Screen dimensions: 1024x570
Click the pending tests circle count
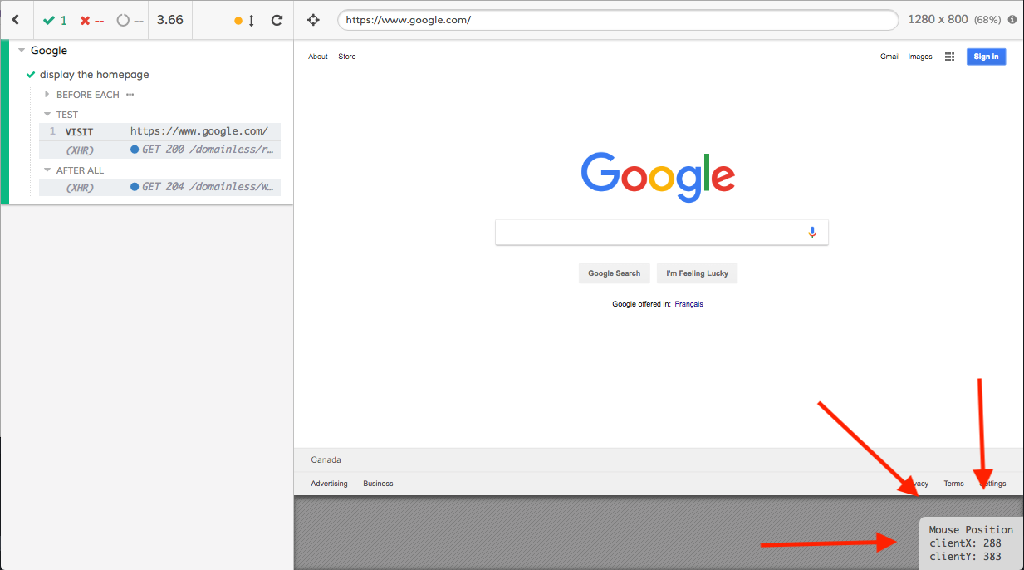coord(130,20)
